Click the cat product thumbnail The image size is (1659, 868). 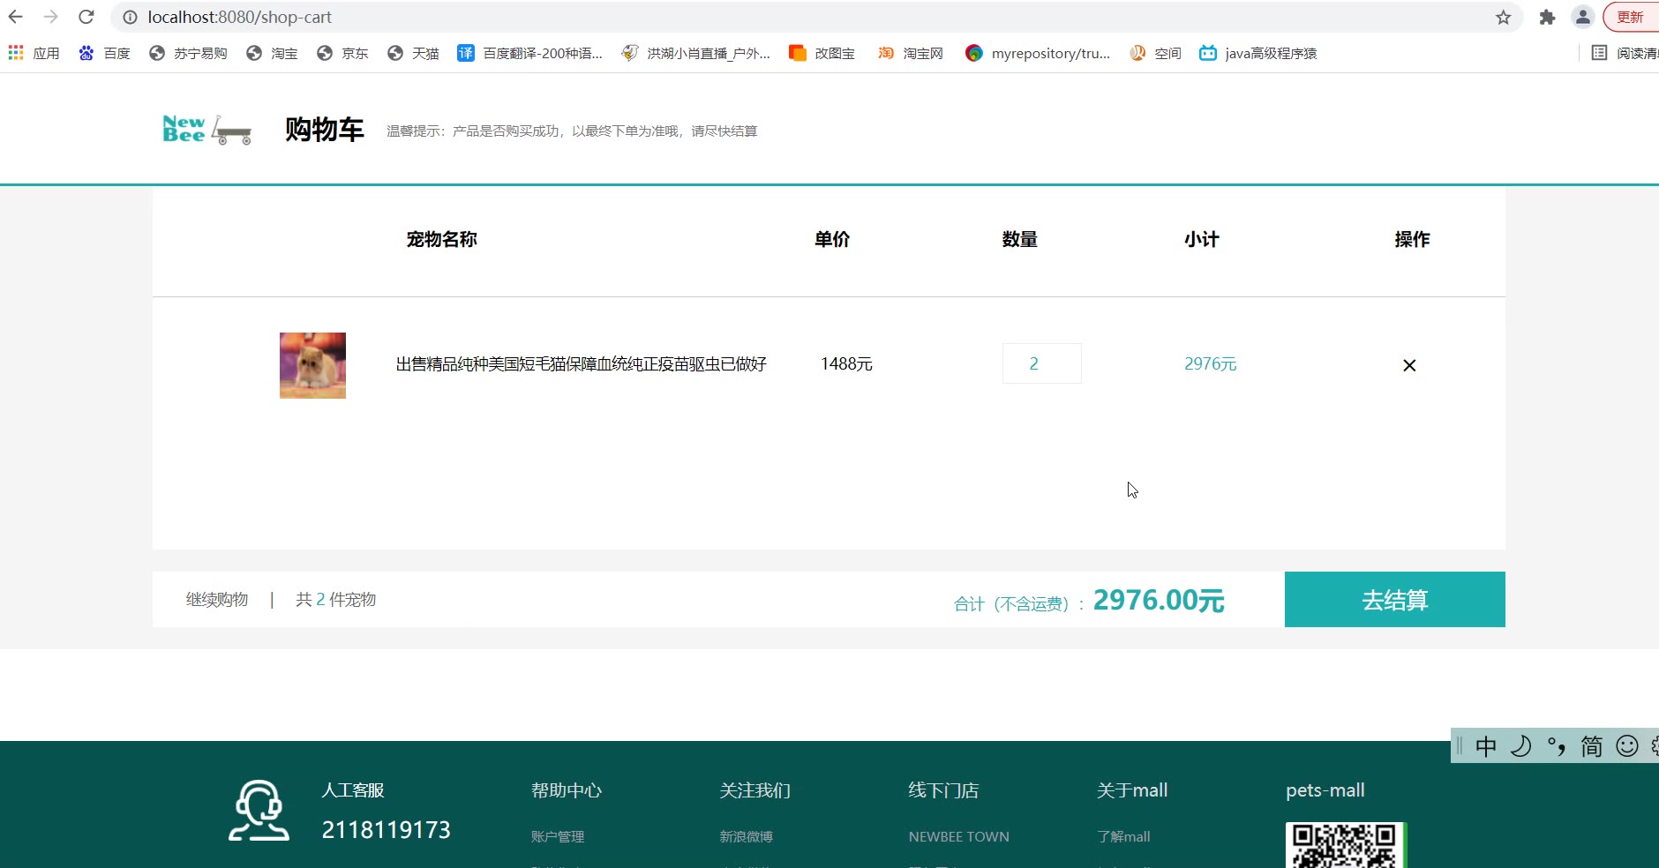tap(312, 365)
